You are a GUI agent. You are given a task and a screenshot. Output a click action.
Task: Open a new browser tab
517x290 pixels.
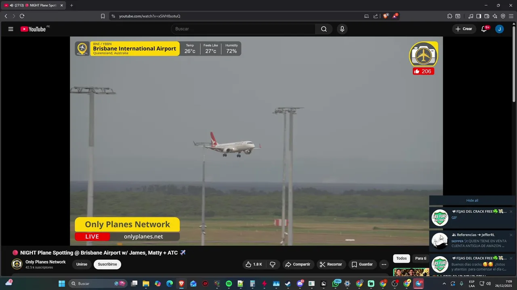[x=71, y=5]
